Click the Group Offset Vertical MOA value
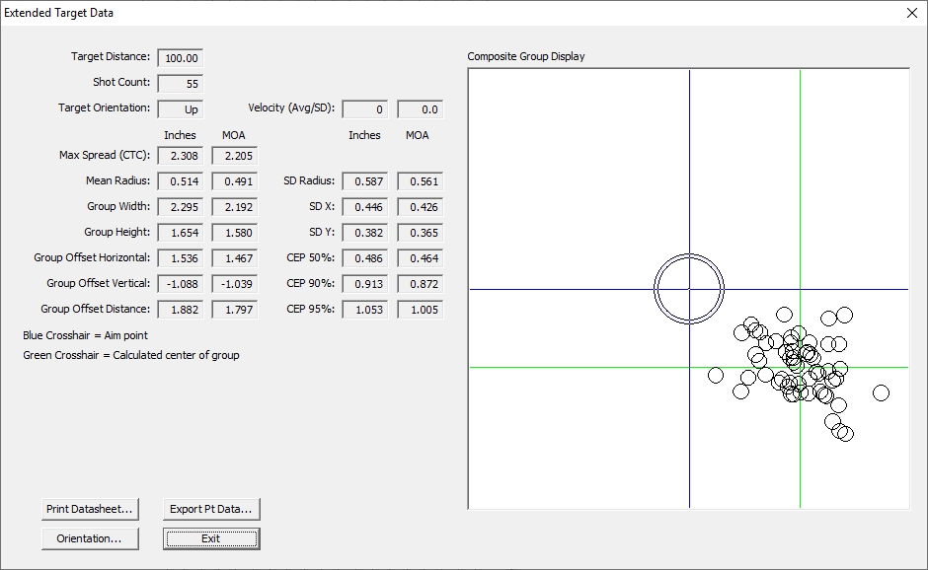928x570 pixels. (x=235, y=284)
